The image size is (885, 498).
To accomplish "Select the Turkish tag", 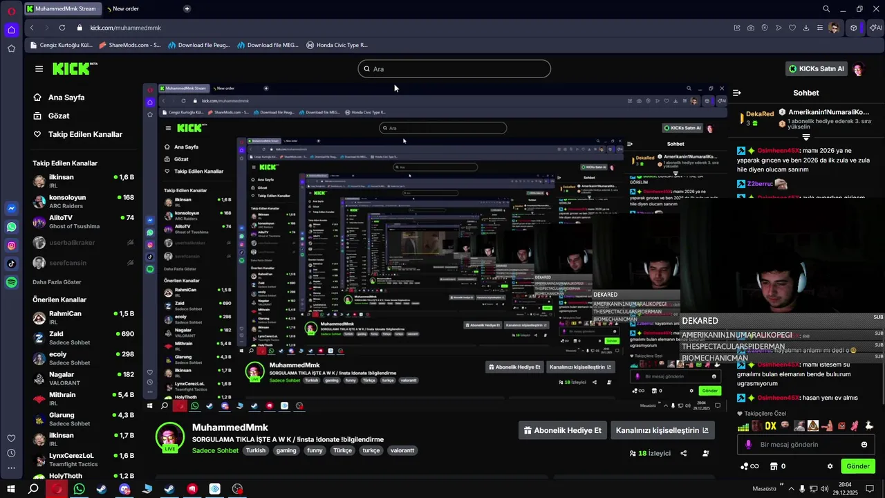I will coord(256,450).
